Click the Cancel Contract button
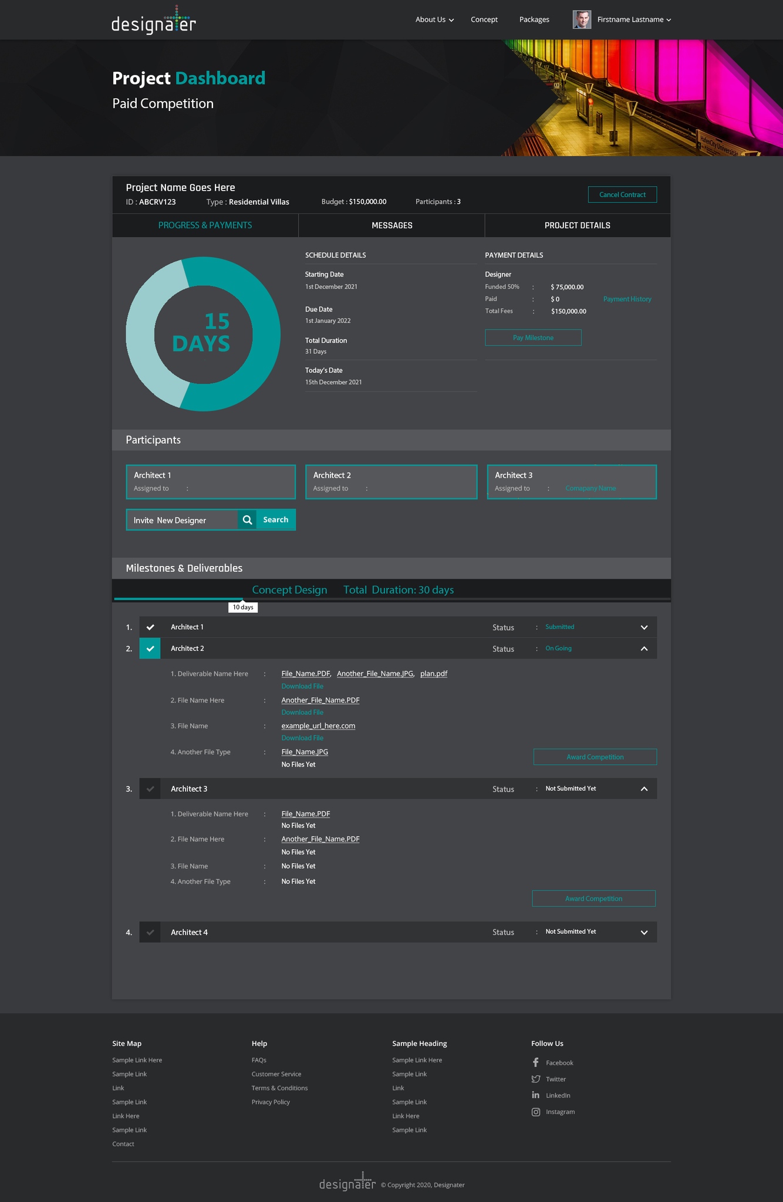The width and height of the screenshot is (783, 1202). (622, 194)
